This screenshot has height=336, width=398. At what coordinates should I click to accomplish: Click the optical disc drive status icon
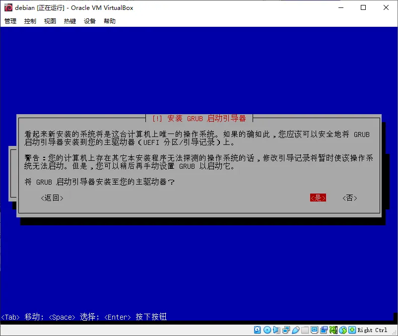click(267, 330)
